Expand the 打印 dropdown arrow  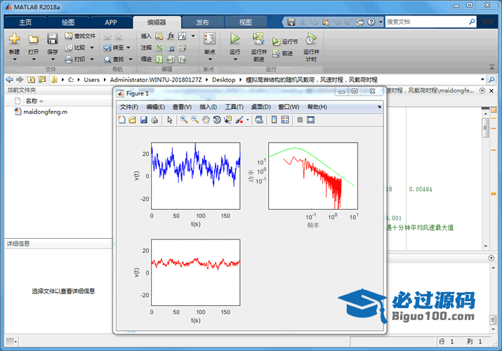click(92, 59)
